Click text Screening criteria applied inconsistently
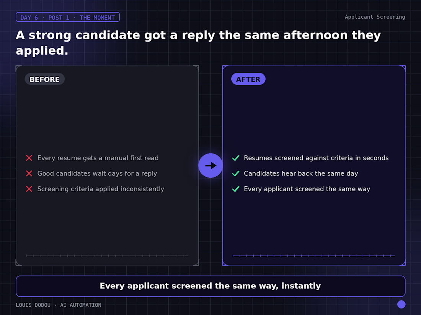Image resolution: width=421 pixels, height=315 pixels. (101, 189)
